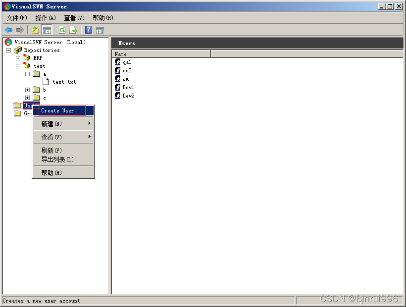Click the Refresh toolbar icon
Viewport: 406px width, 307px height.
tap(62, 30)
